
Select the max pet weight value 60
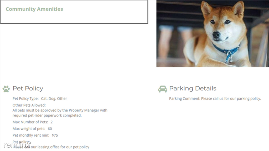click(50, 129)
